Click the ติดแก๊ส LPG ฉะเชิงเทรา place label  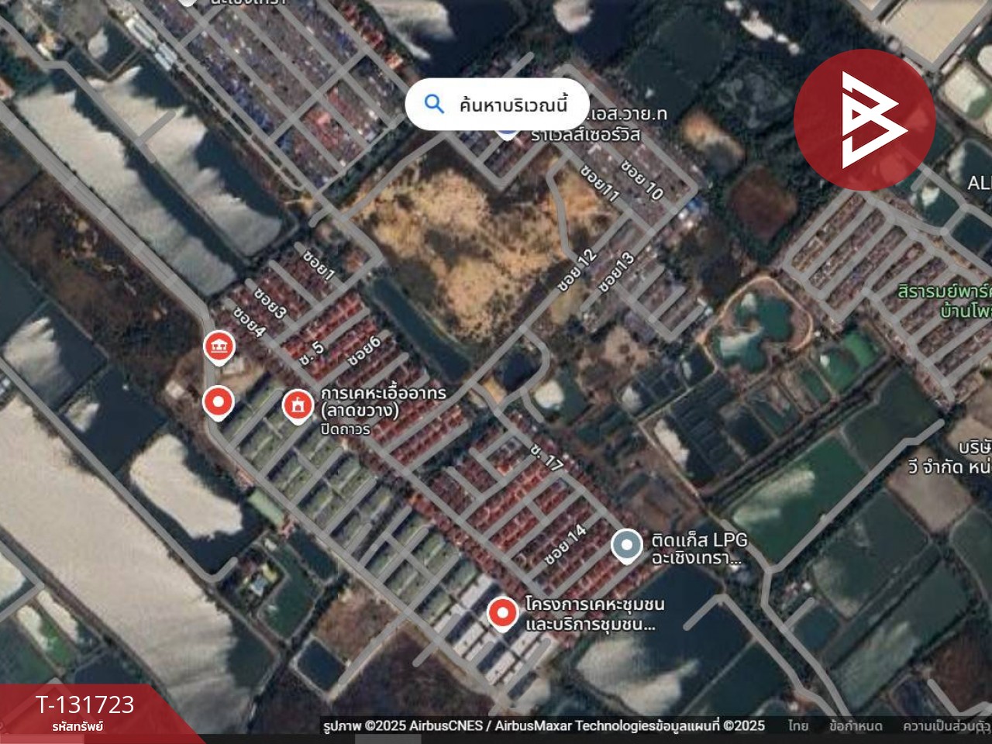(699, 549)
